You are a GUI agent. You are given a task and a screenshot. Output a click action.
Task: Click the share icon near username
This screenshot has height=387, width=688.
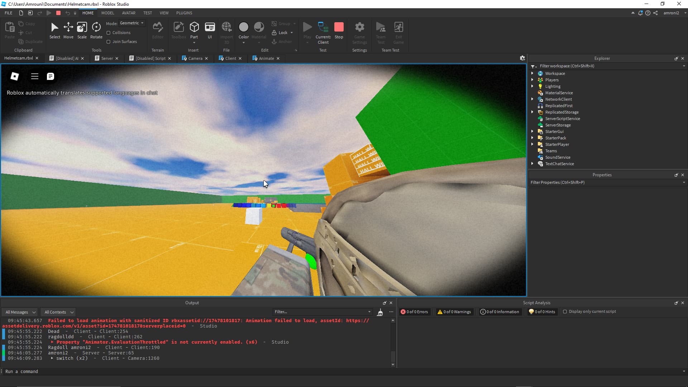pos(655,13)
